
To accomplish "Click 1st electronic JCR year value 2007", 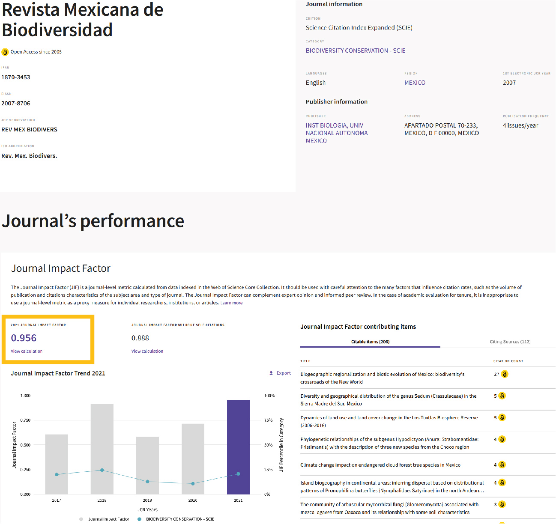I will [x=509, y=83].
